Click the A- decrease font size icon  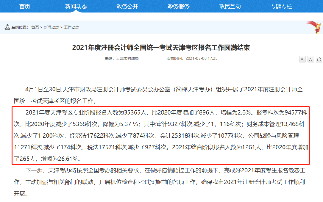pos(302,60)
